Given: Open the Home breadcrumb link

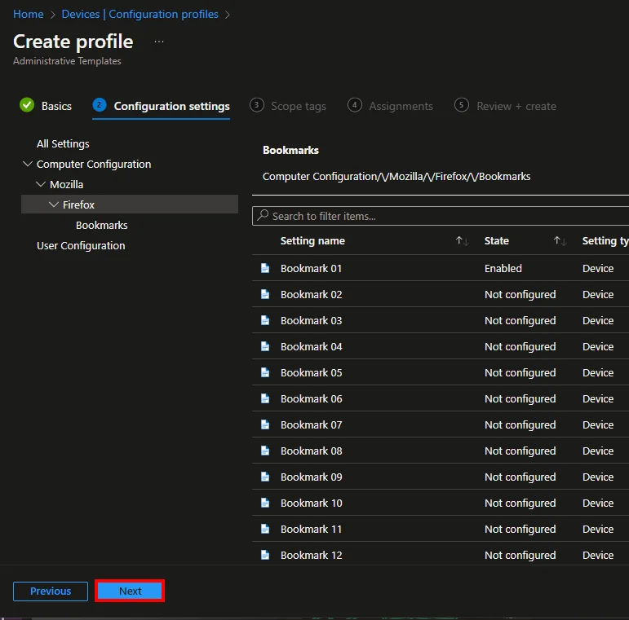Looking at the screenshot, I should pos(28,14).
